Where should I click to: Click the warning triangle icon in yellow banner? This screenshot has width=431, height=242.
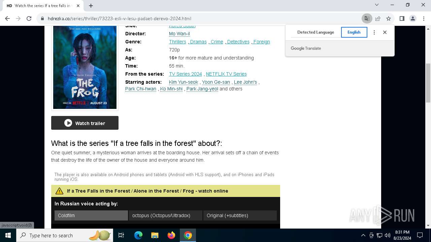click(59, 191)
